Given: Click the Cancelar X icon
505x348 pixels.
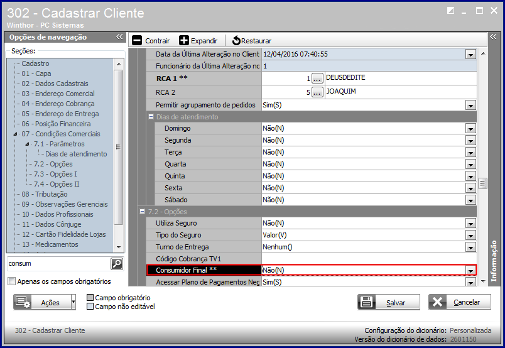Looking at the screenshot, I should pos(437,302).
